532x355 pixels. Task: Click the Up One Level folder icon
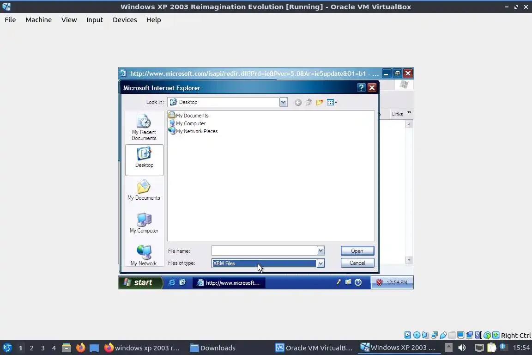[308, 102]
